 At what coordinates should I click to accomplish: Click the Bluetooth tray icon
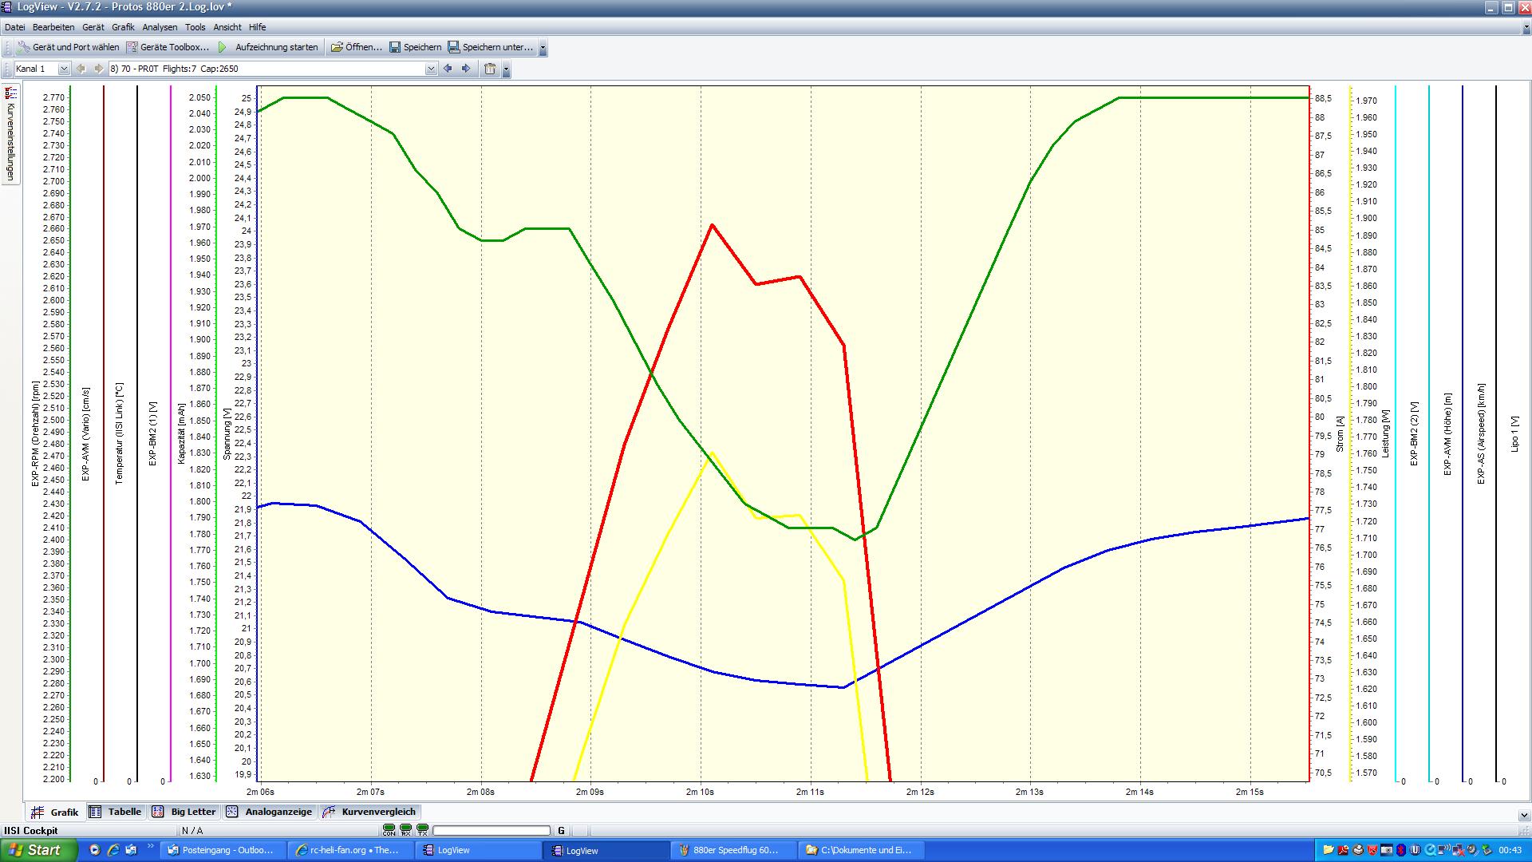pyautogui.click(x=1401, y=850)
